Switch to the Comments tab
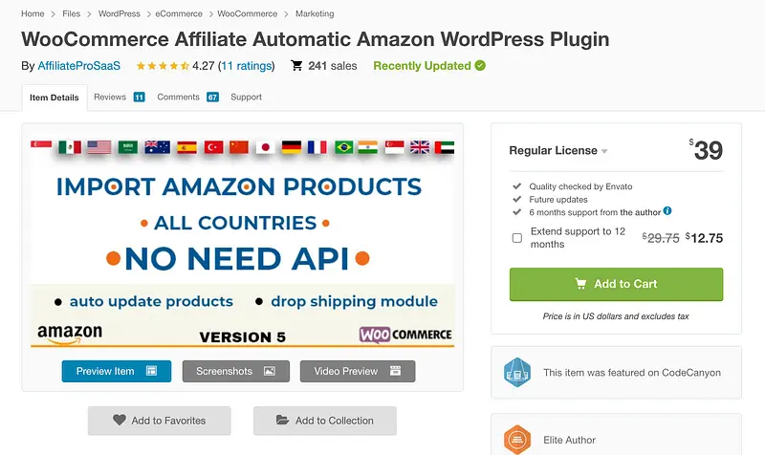Viewport: 765px width, 455px height. coord(178,97)
